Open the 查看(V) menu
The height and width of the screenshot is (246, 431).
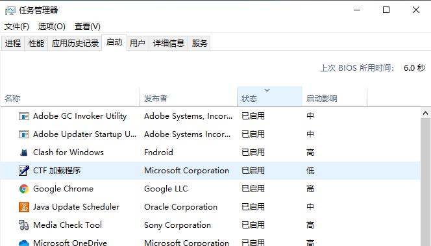point(88,27)
